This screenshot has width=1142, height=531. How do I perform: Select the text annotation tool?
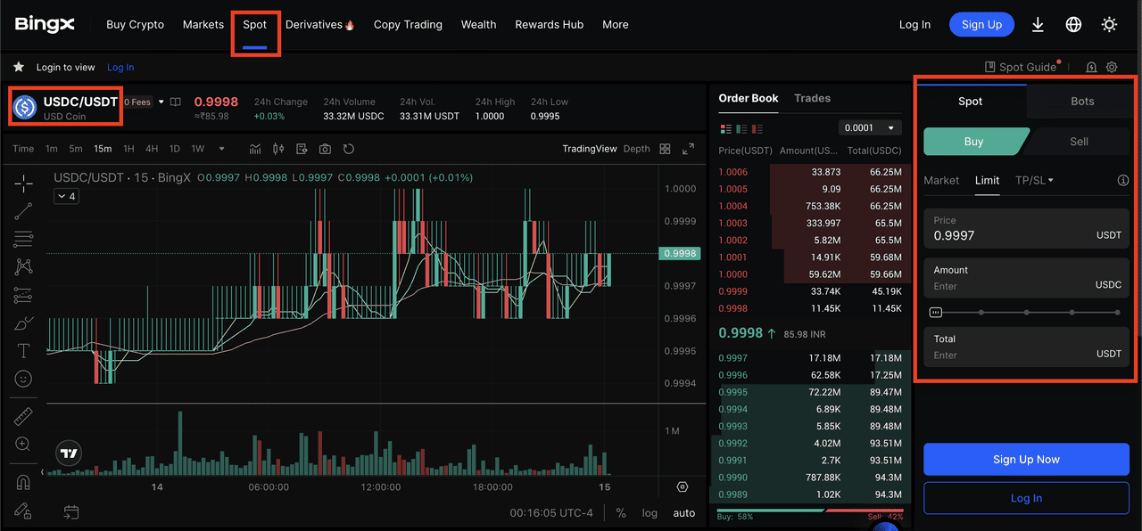(23, 350)
